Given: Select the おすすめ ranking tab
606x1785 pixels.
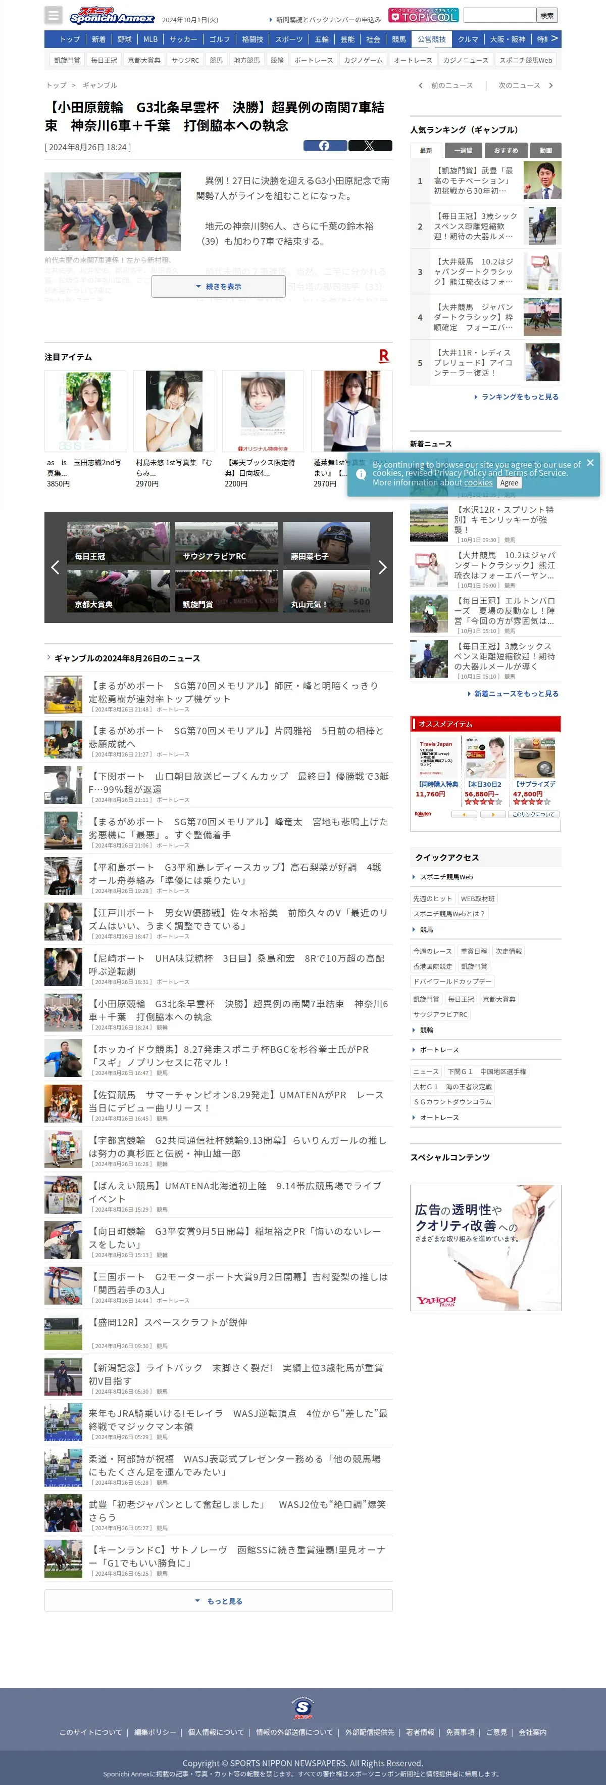Looking at the screenshot, I should tap(507, 150).
